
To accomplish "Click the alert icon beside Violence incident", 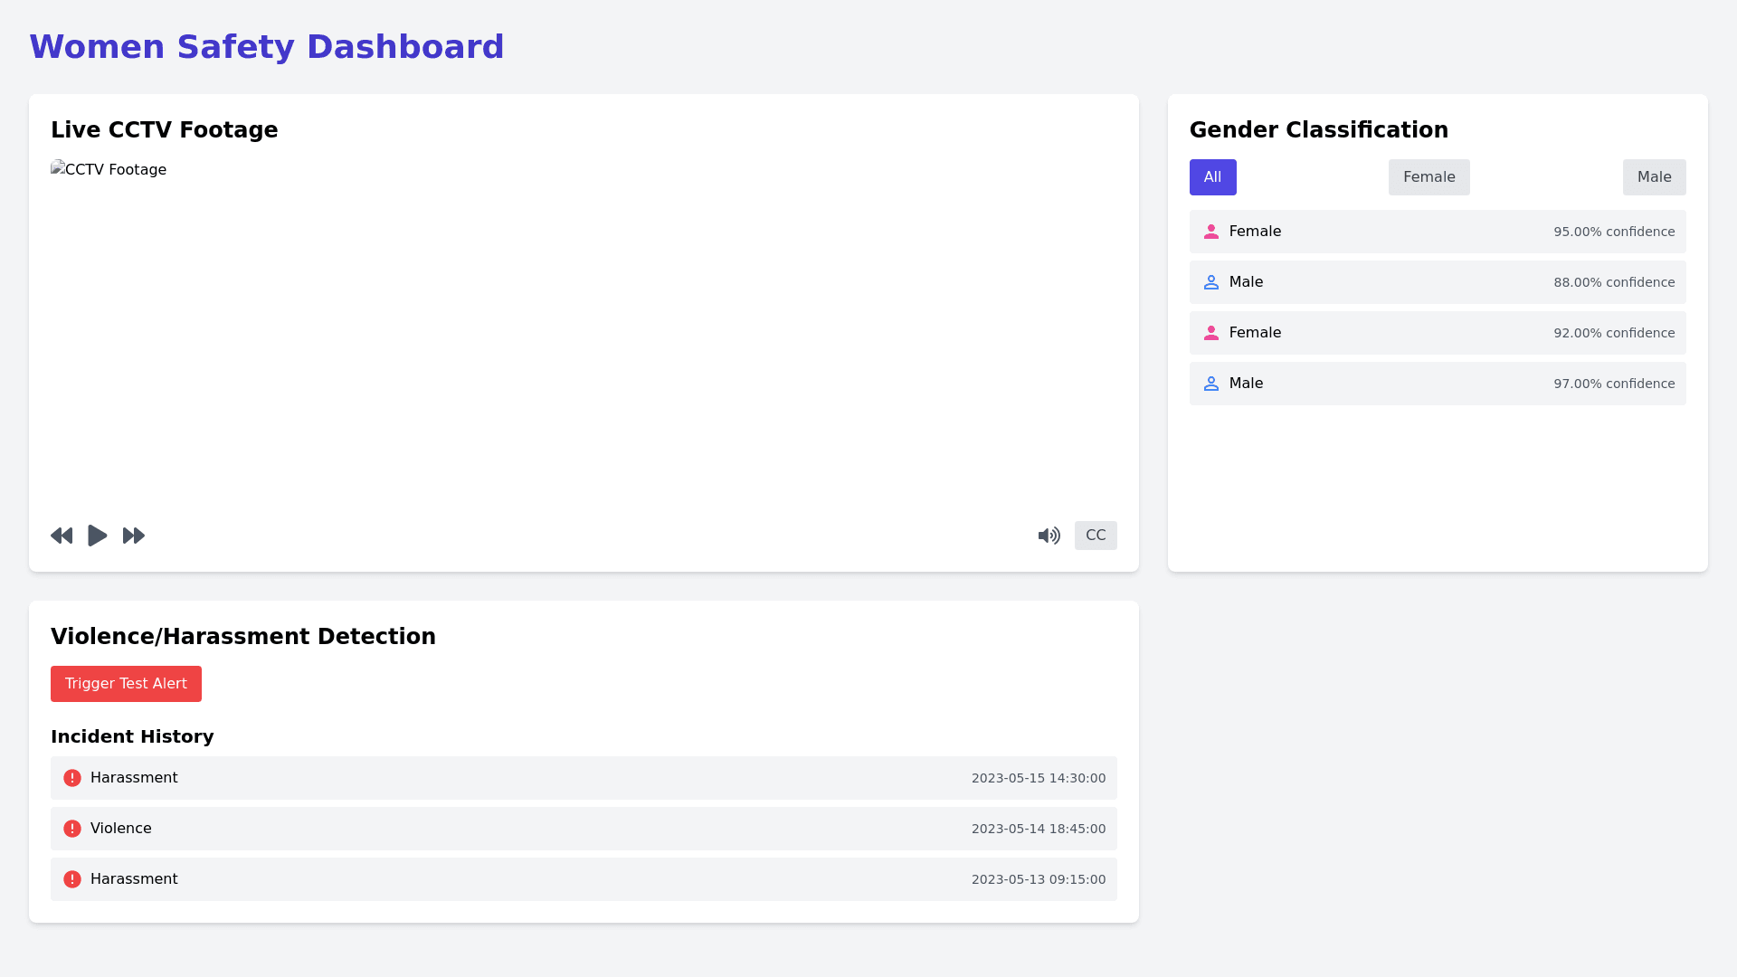I will [x=71, y=828].
